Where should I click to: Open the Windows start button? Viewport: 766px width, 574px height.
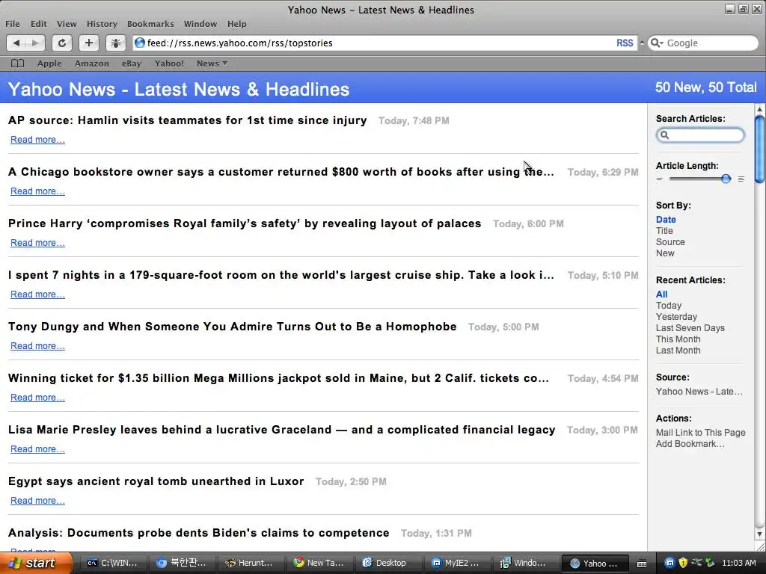tap(35, 564)
